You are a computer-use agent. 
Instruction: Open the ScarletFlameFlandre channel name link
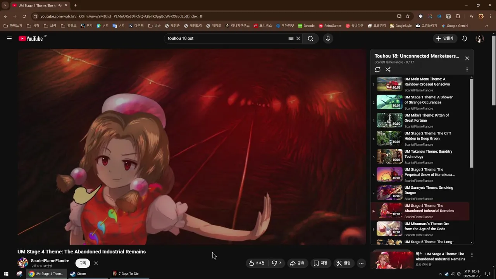point(50,261)
